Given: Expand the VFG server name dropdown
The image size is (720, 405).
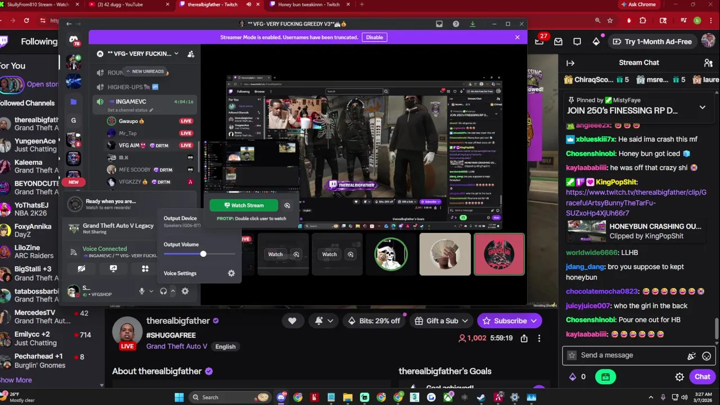Looking at the screenshot, I should tap(176, 54).
